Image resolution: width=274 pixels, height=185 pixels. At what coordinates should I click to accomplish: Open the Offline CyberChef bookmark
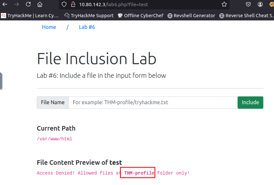[141, 15]
